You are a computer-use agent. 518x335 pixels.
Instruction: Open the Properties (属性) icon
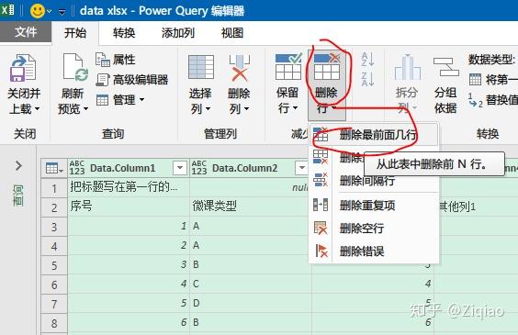pyautogui.click(x=103, y=60)
